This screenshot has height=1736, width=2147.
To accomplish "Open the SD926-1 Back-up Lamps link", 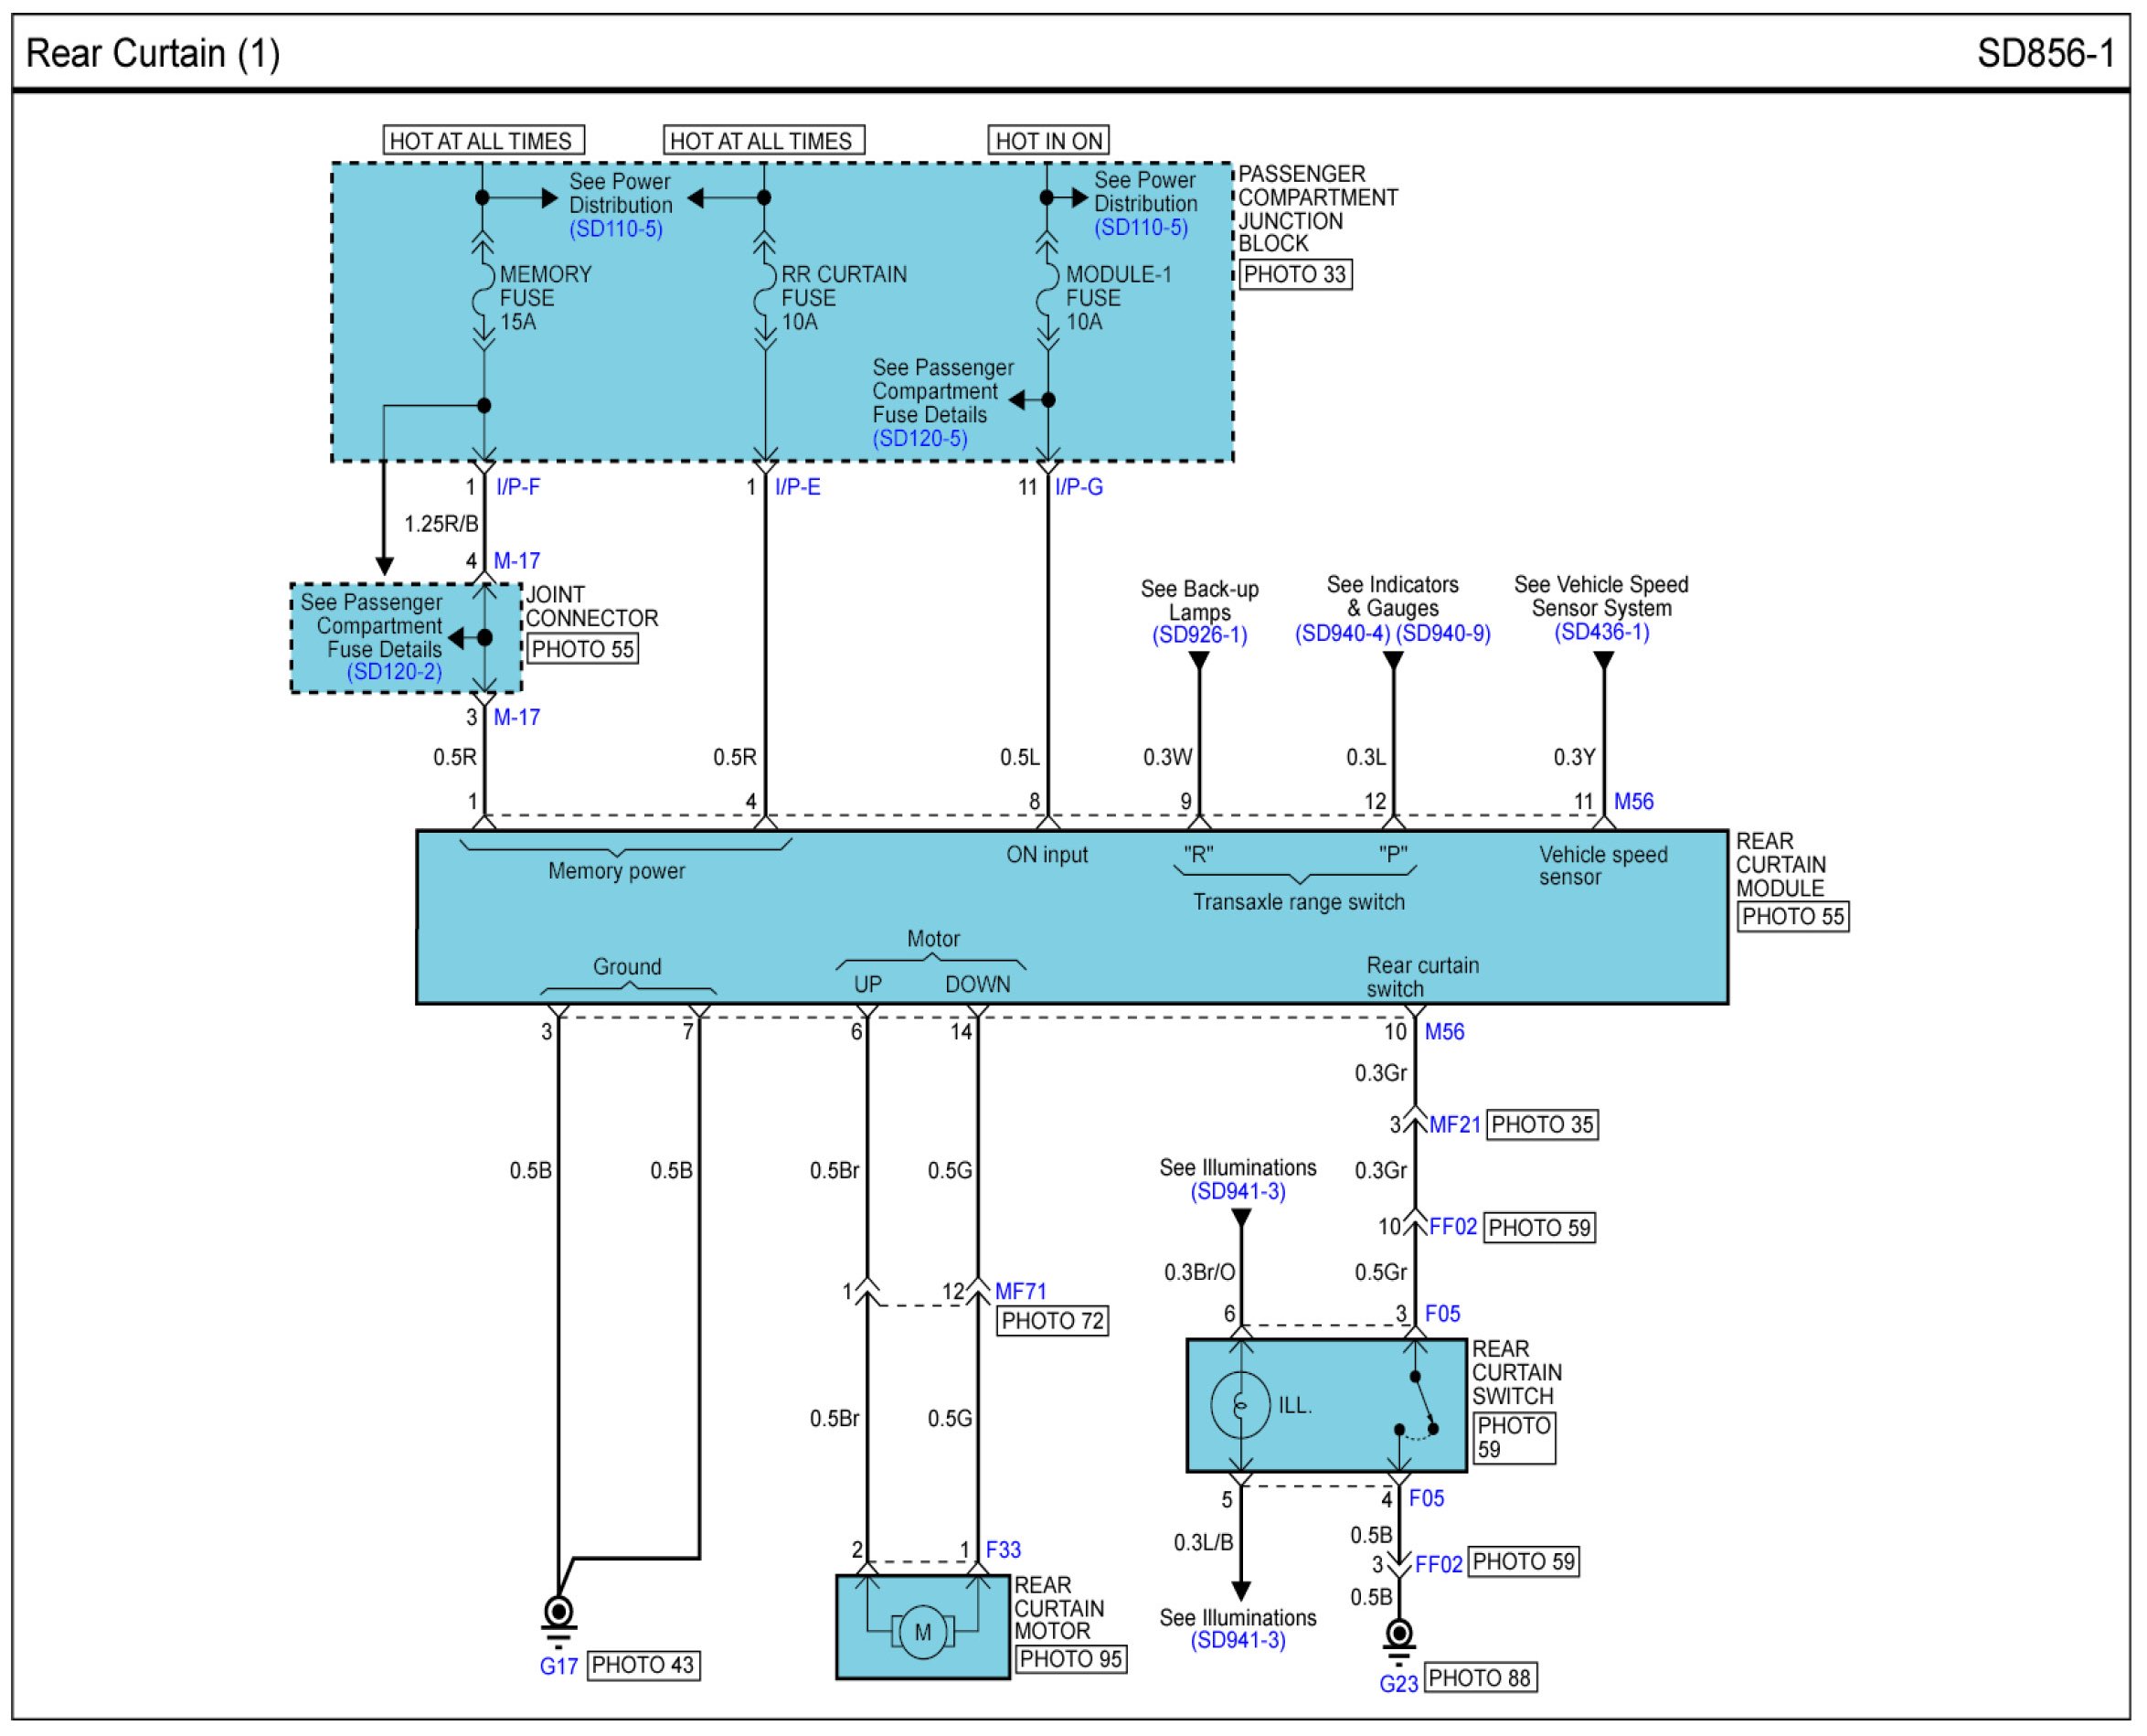I will click(1199, 635).
